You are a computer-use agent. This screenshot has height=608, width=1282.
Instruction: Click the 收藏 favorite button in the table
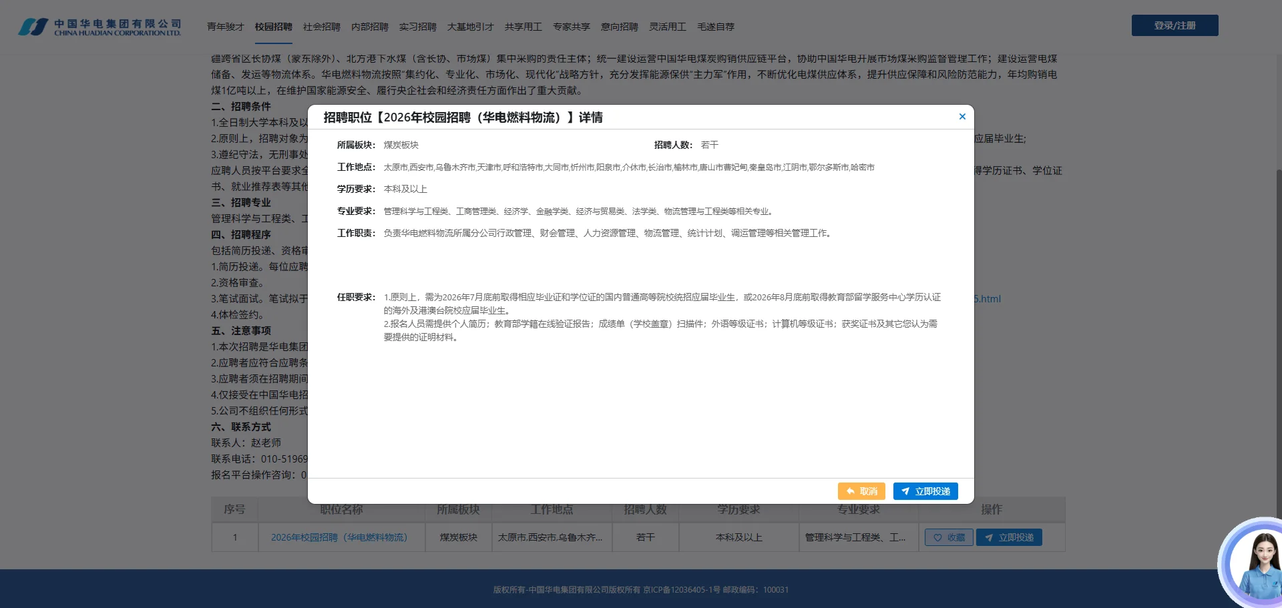pyautogui.click(x=948, y=537)
